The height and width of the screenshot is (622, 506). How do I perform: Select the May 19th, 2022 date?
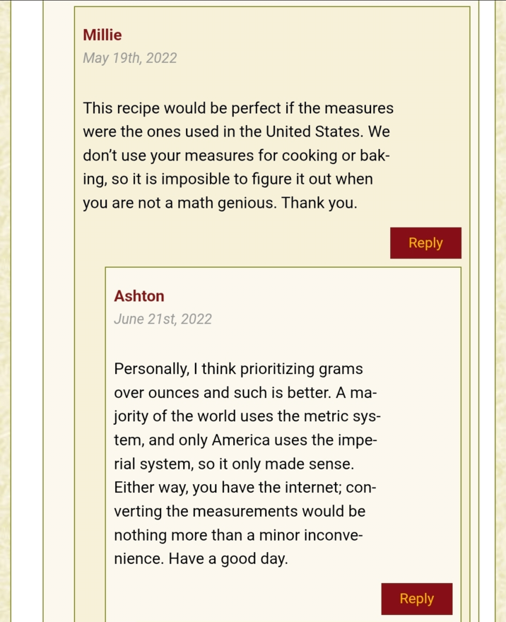coord(129,58)
